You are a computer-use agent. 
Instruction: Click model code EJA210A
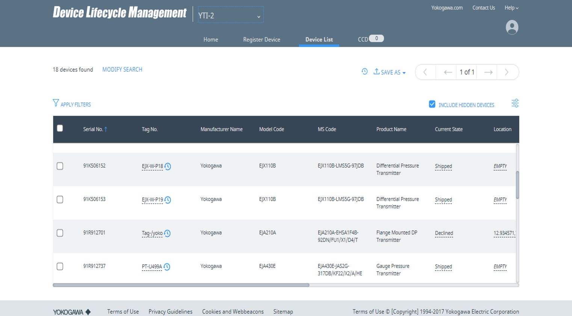coord(267,233)
